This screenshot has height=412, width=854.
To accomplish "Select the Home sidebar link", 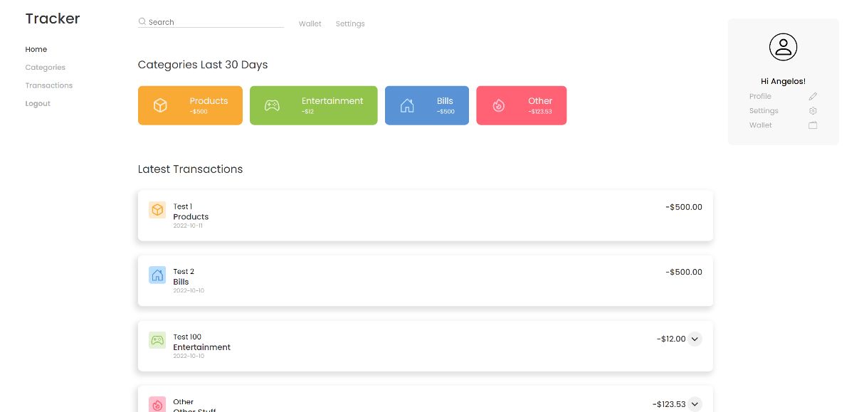I will click(x=36, y=50).
